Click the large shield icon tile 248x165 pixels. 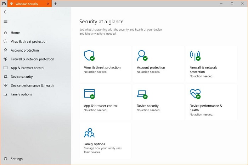point(89,55)
